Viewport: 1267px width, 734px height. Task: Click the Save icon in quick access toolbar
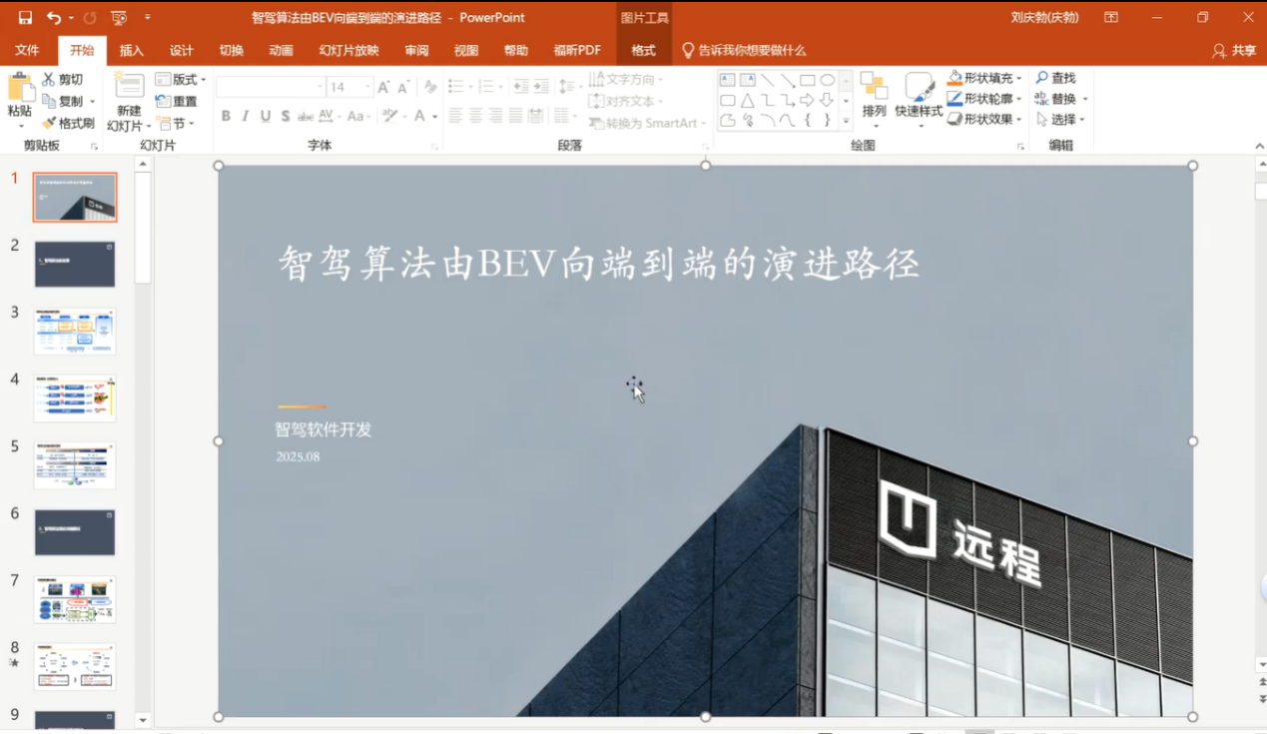click(x=25, y=18)
